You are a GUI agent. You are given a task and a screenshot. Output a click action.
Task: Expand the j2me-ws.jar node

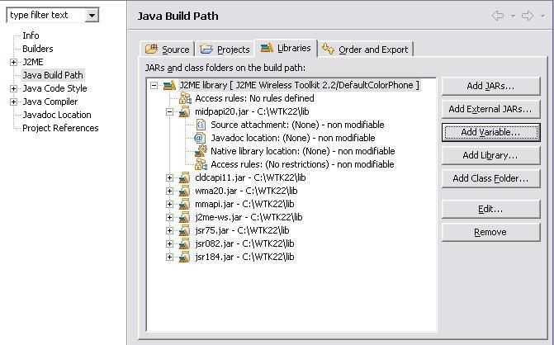point(169,218)
